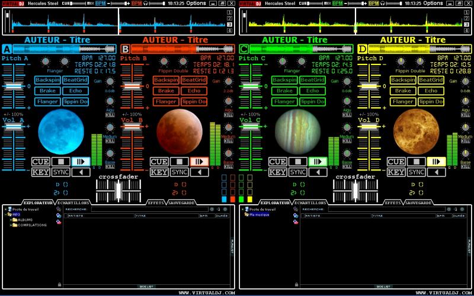Toggle the Aigu KILL switch on deck A
Image resolution: width=474 pixels, height=296 pixels.
tap(110, 115)
